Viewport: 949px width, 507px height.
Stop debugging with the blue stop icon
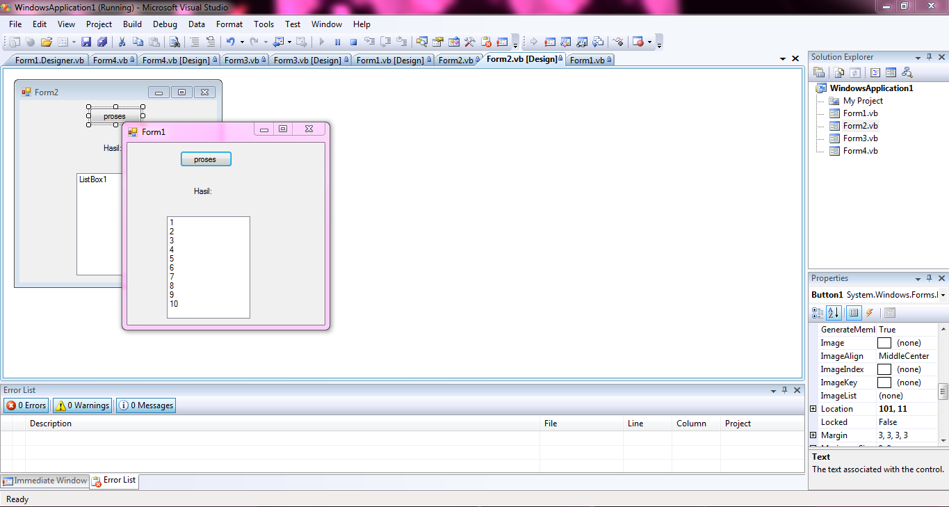(352, 41)
